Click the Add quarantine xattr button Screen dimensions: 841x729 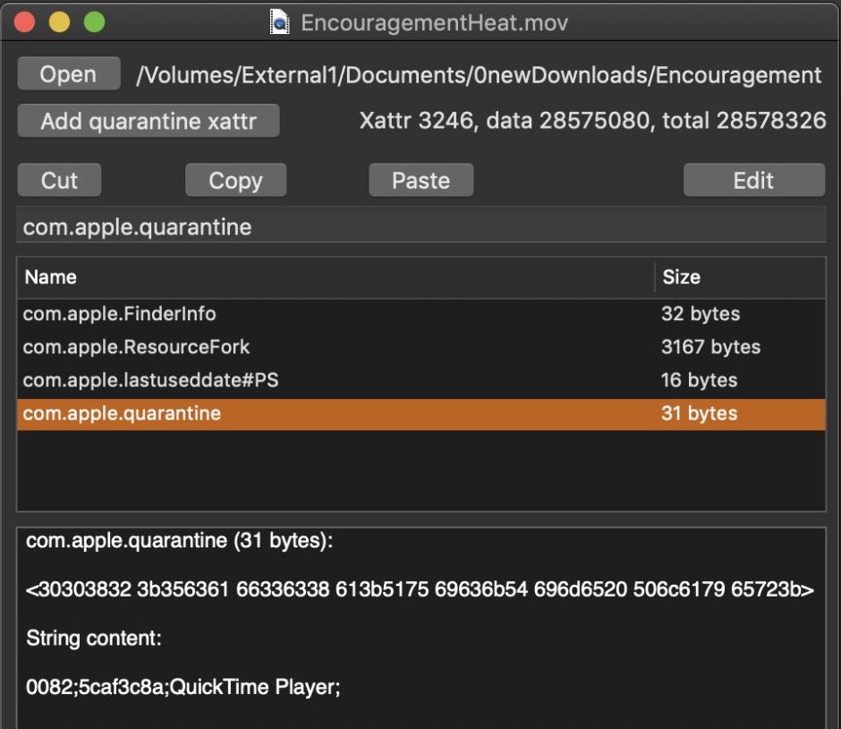pyautogui.click(x=148, y=120)
